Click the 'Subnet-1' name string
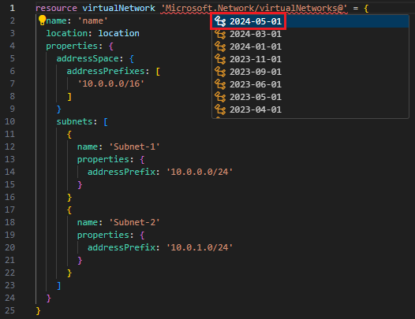Viewport: 415px width, 319px height. point(134,147)
